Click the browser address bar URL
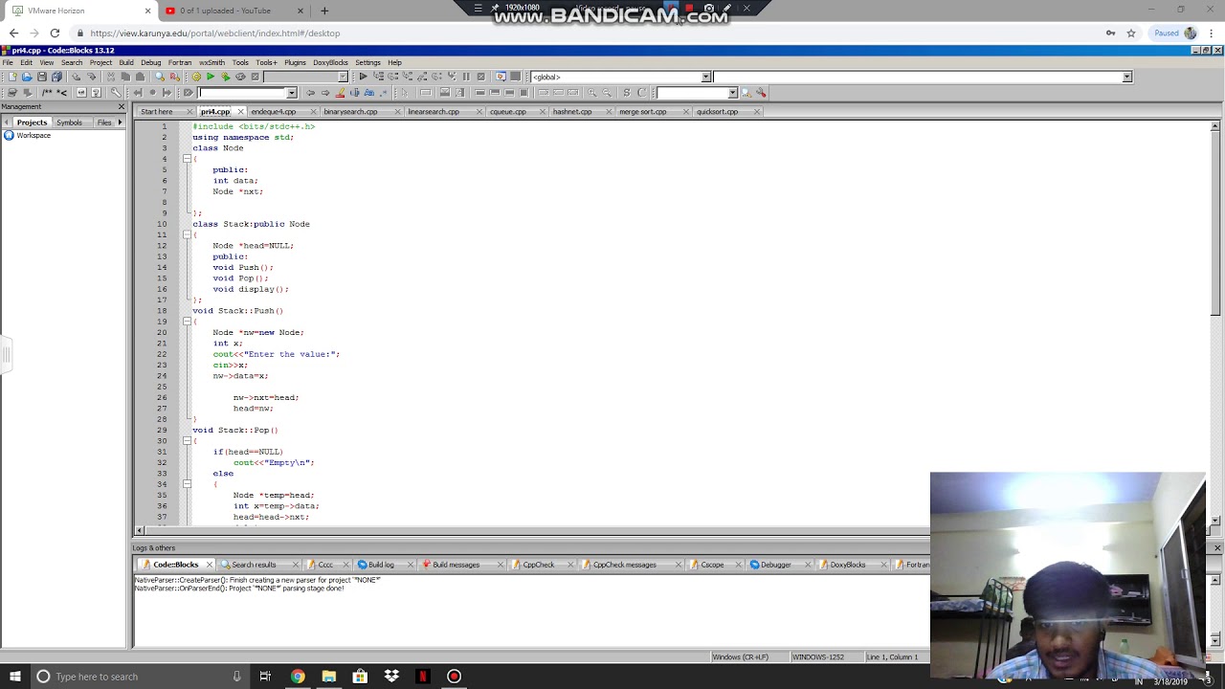This screenshot has height=689, width=1225. click(215, 33)
